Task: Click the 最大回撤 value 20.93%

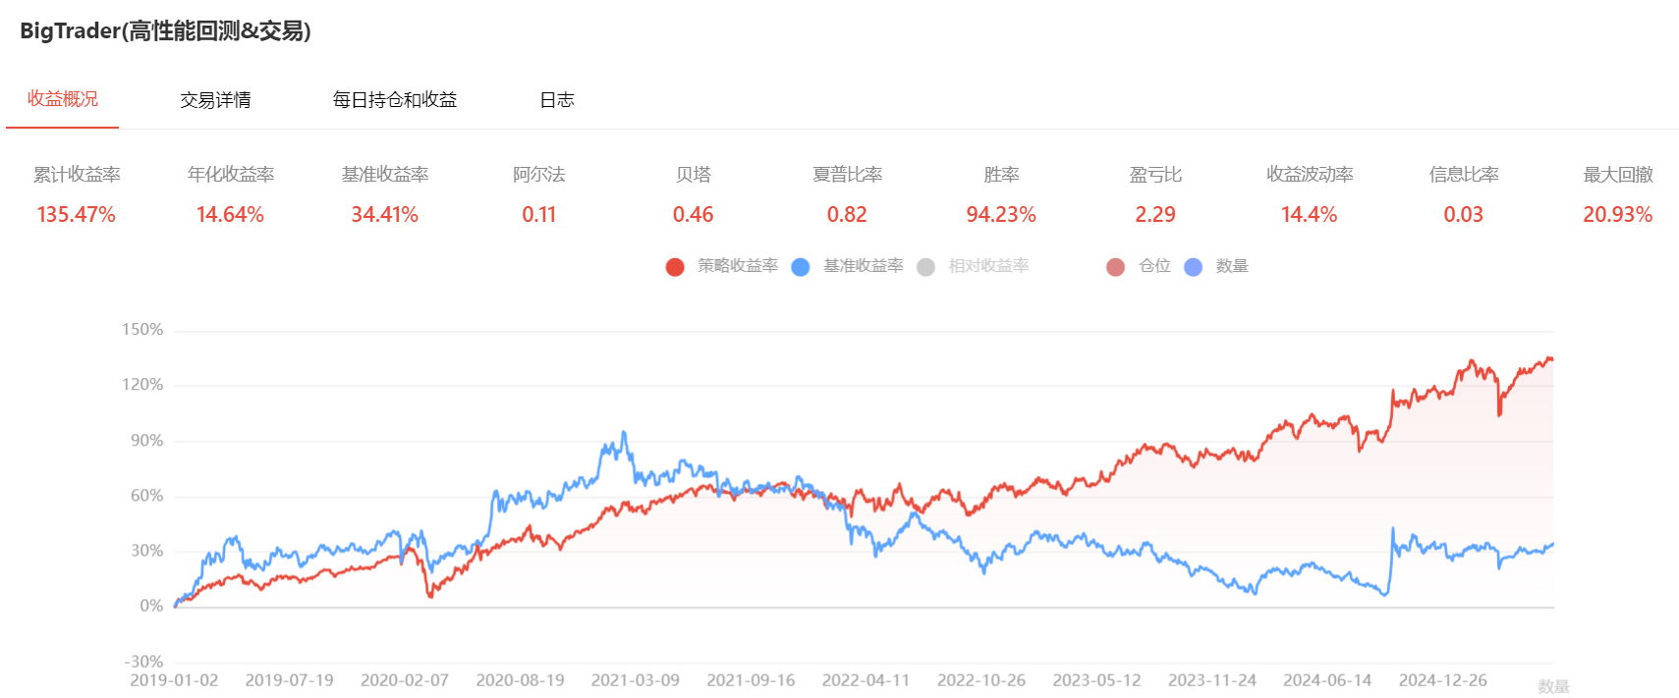Action: coord(1617,215)
